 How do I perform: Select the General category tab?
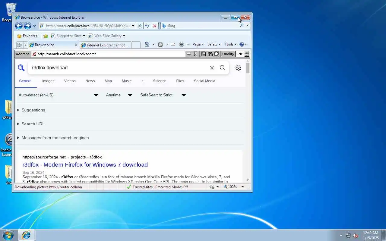26,81
